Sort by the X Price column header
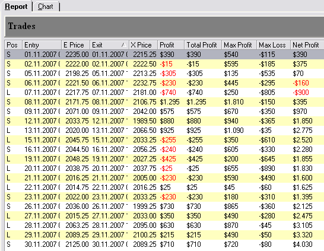Image resolution: width=324 pixels, height=251 pixels. click(143, 45)
